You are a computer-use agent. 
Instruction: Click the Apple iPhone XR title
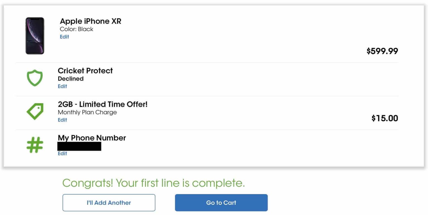pos(91,21)
